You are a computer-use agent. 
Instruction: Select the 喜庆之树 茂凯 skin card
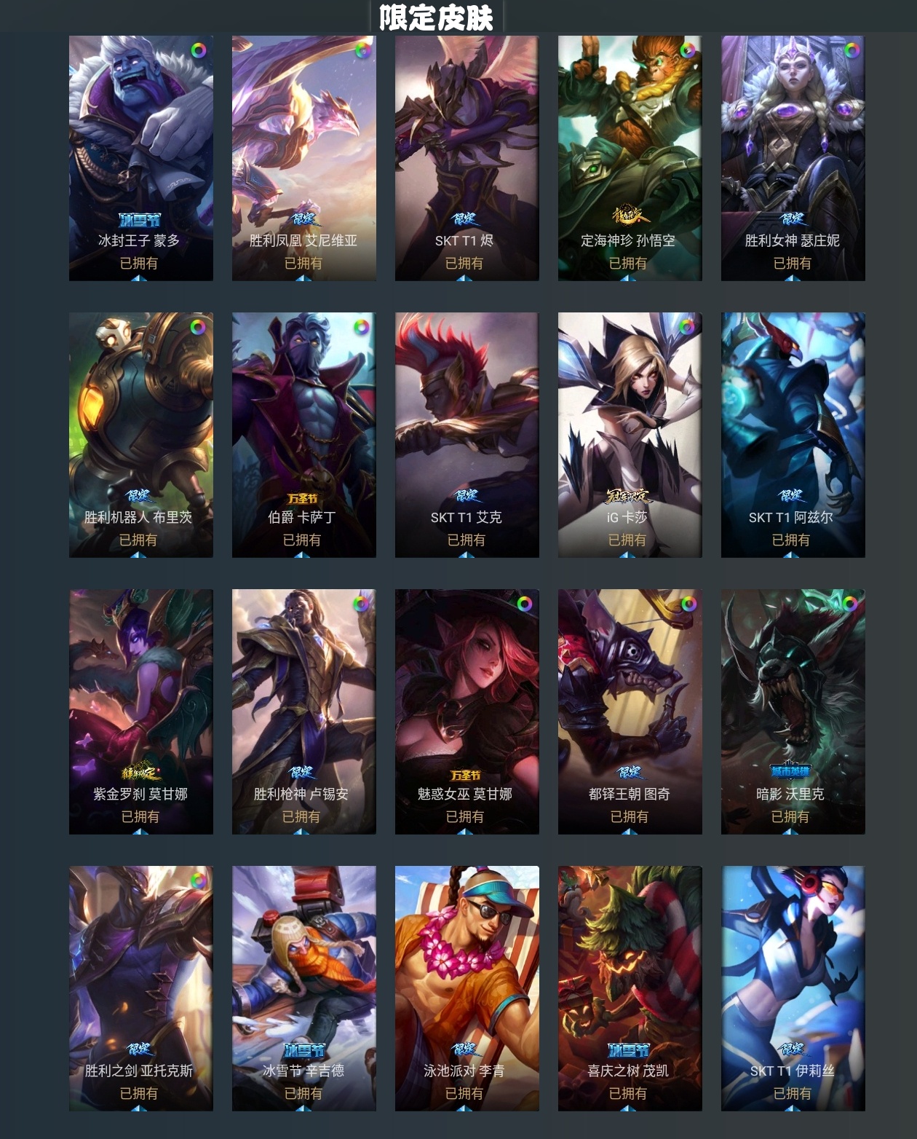pos(630,988)
